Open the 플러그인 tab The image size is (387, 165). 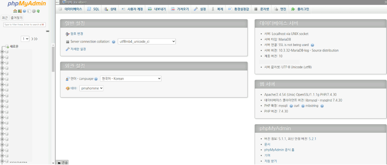(300, 9)
